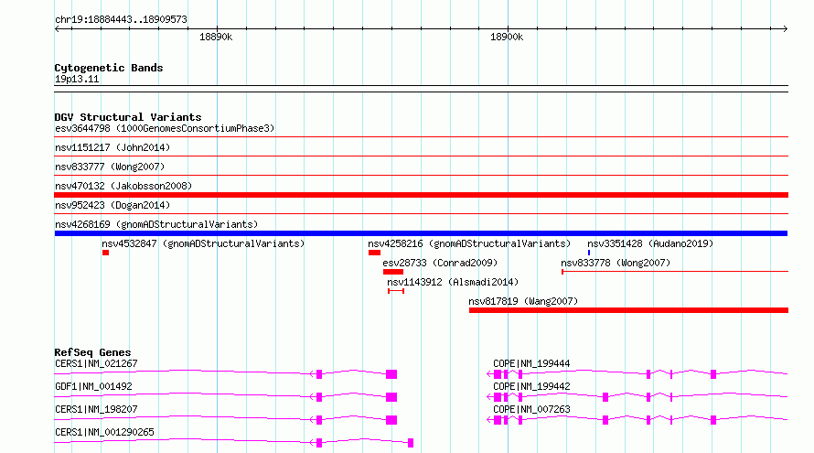Select the nsv833777 (Wong2007) variant label

coord(110,167)
